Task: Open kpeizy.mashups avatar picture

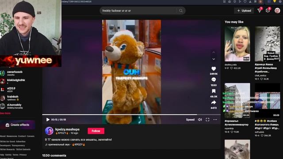Action: pyautogui.click(x=49, y=131)
